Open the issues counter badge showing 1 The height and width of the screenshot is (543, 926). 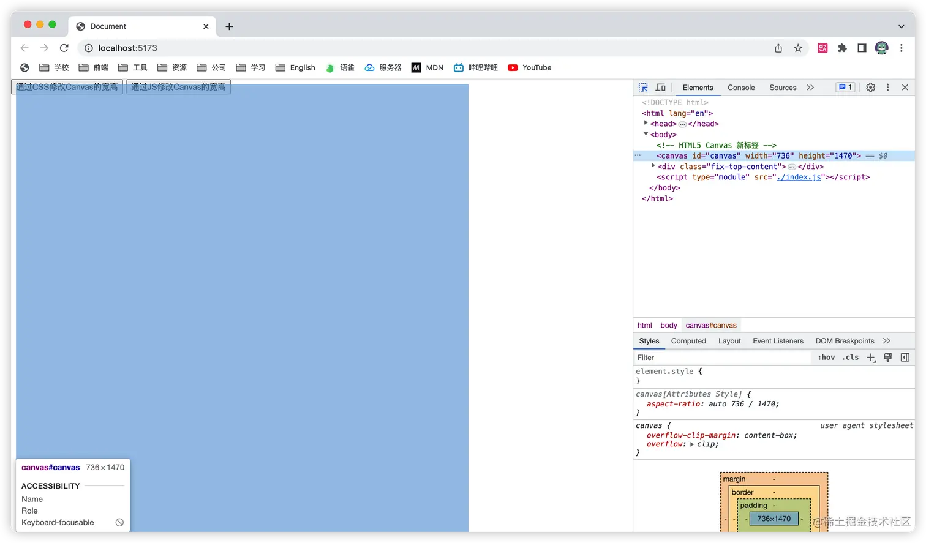point(845,88)
